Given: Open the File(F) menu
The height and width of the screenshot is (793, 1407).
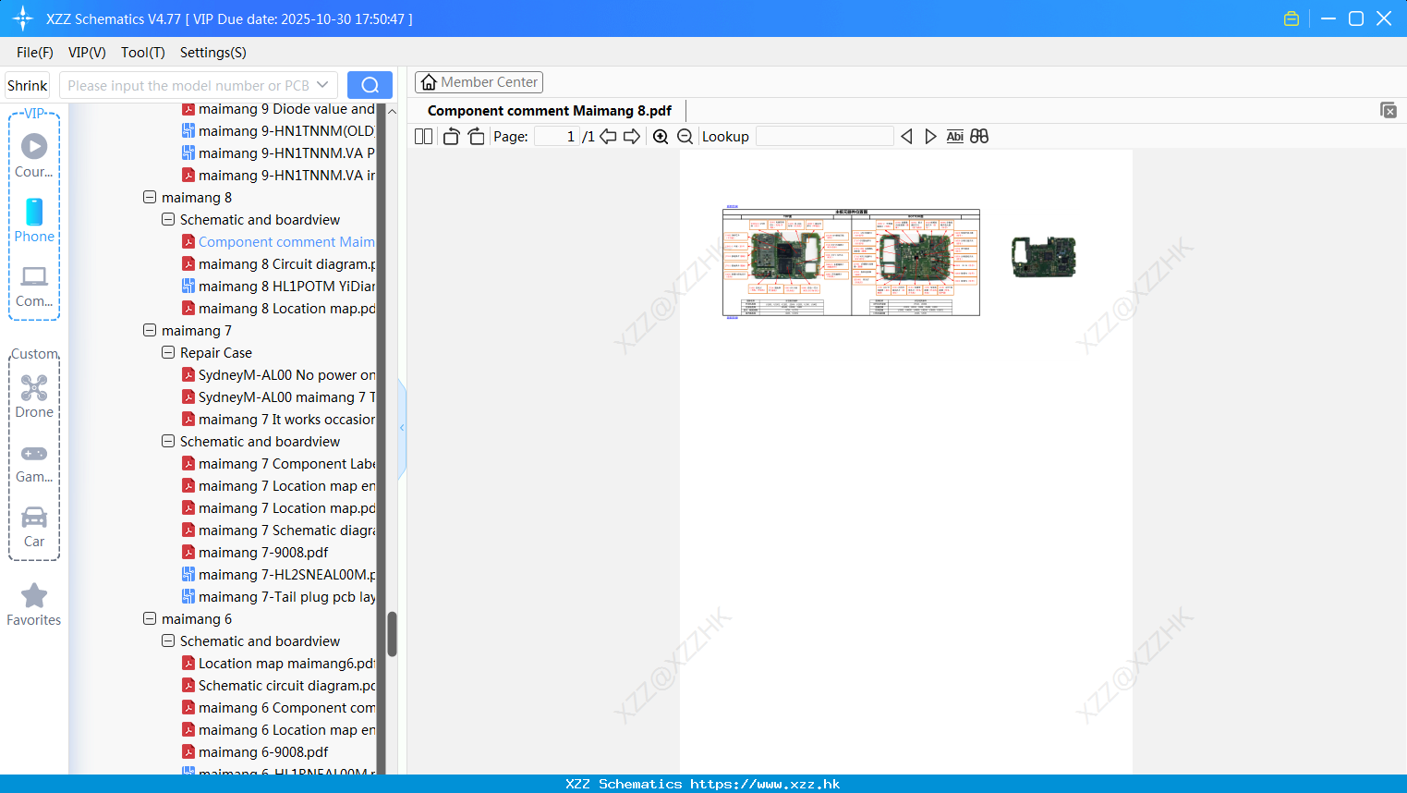Looking at the screenshot, I should click(35, 53).
